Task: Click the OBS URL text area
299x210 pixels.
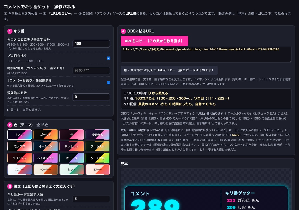Action: coord(206,54)
